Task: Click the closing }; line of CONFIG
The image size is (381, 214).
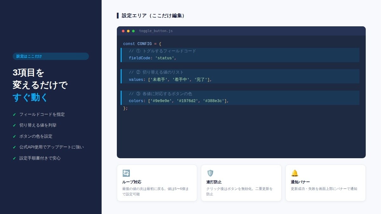Action: [125, 108]
